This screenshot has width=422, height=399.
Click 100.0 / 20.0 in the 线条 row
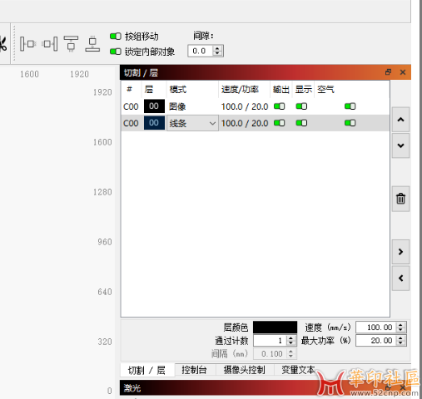coord(245,123)
